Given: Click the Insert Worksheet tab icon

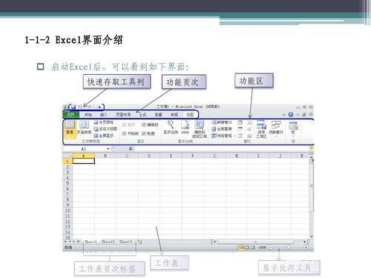Looking at the screenshot, I should click(x=140, y=242).
